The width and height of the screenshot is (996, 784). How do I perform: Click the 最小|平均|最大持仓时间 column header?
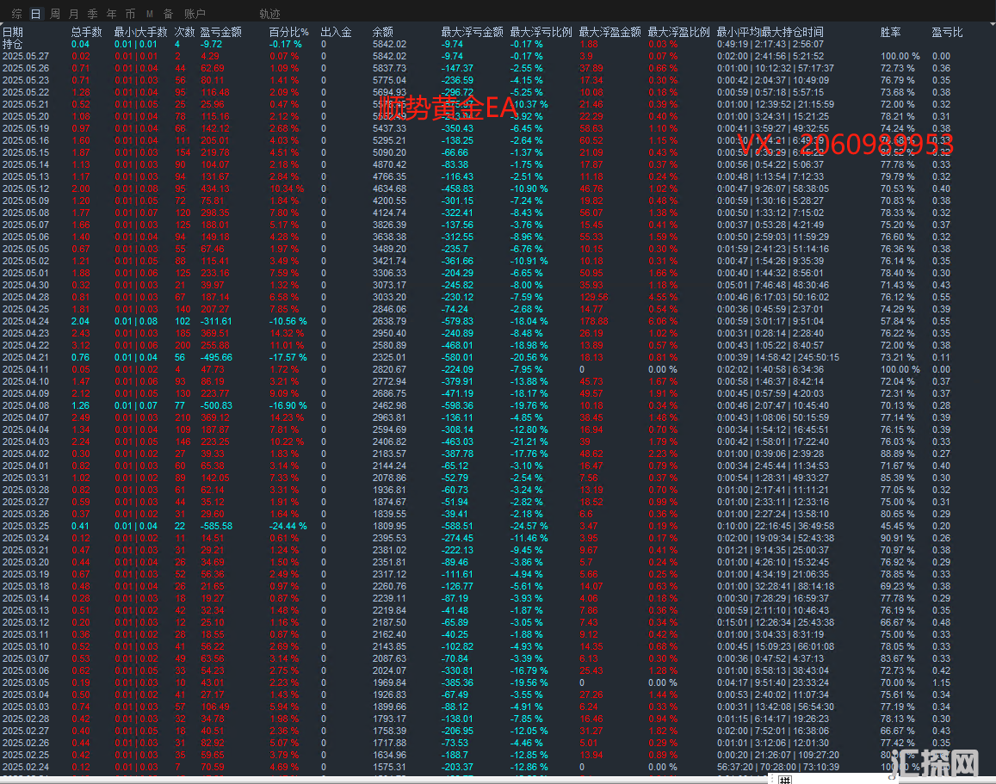pos(770,32)
